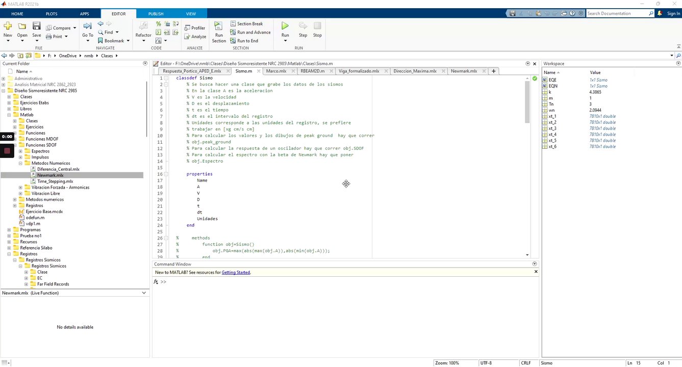Click the Step button
682x367 pixels.
click(303, 30)
